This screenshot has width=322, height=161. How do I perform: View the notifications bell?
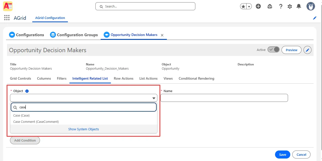[299, 6]
